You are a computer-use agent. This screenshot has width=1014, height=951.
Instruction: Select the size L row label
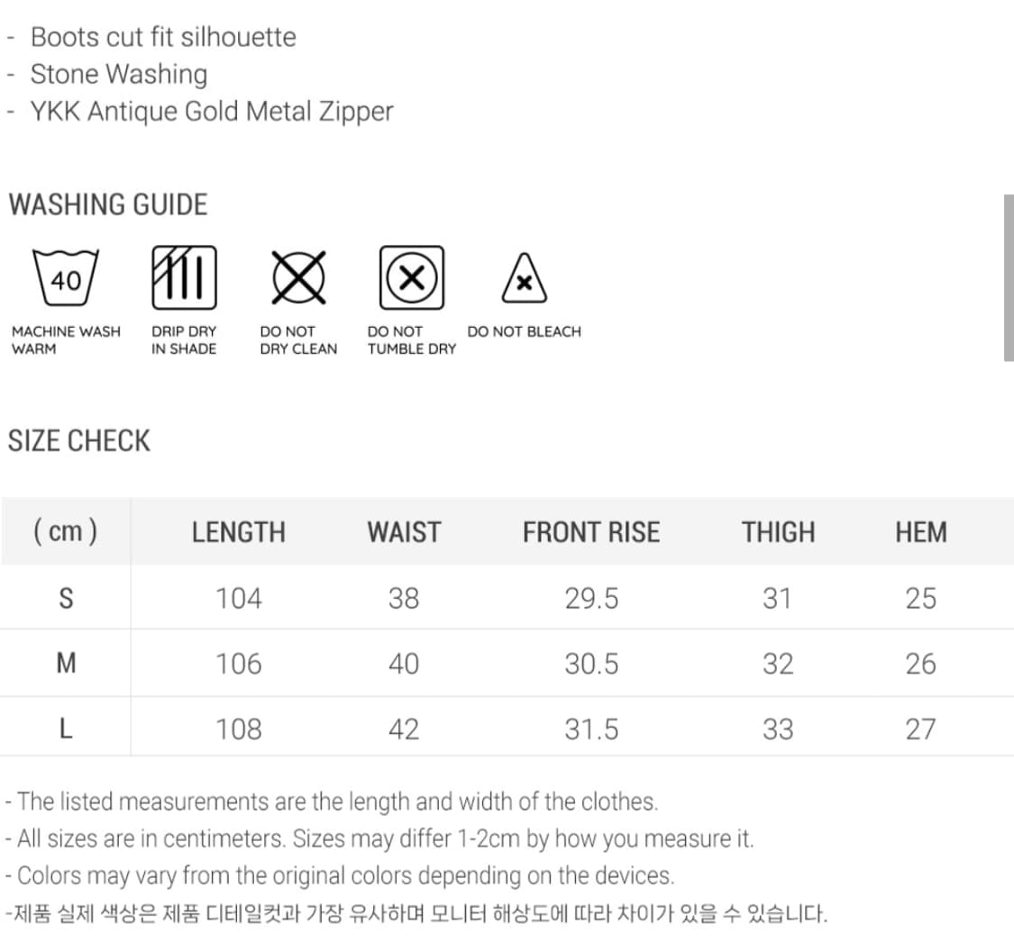coord(65,729)
